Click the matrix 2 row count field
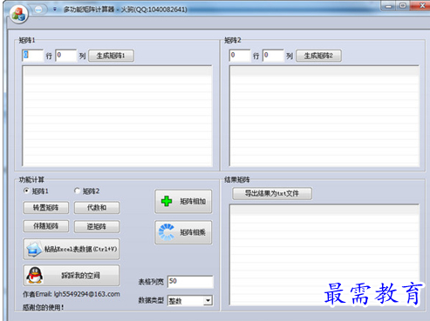The width and height of the screenshot is (430, 321). tap(240, 56)
